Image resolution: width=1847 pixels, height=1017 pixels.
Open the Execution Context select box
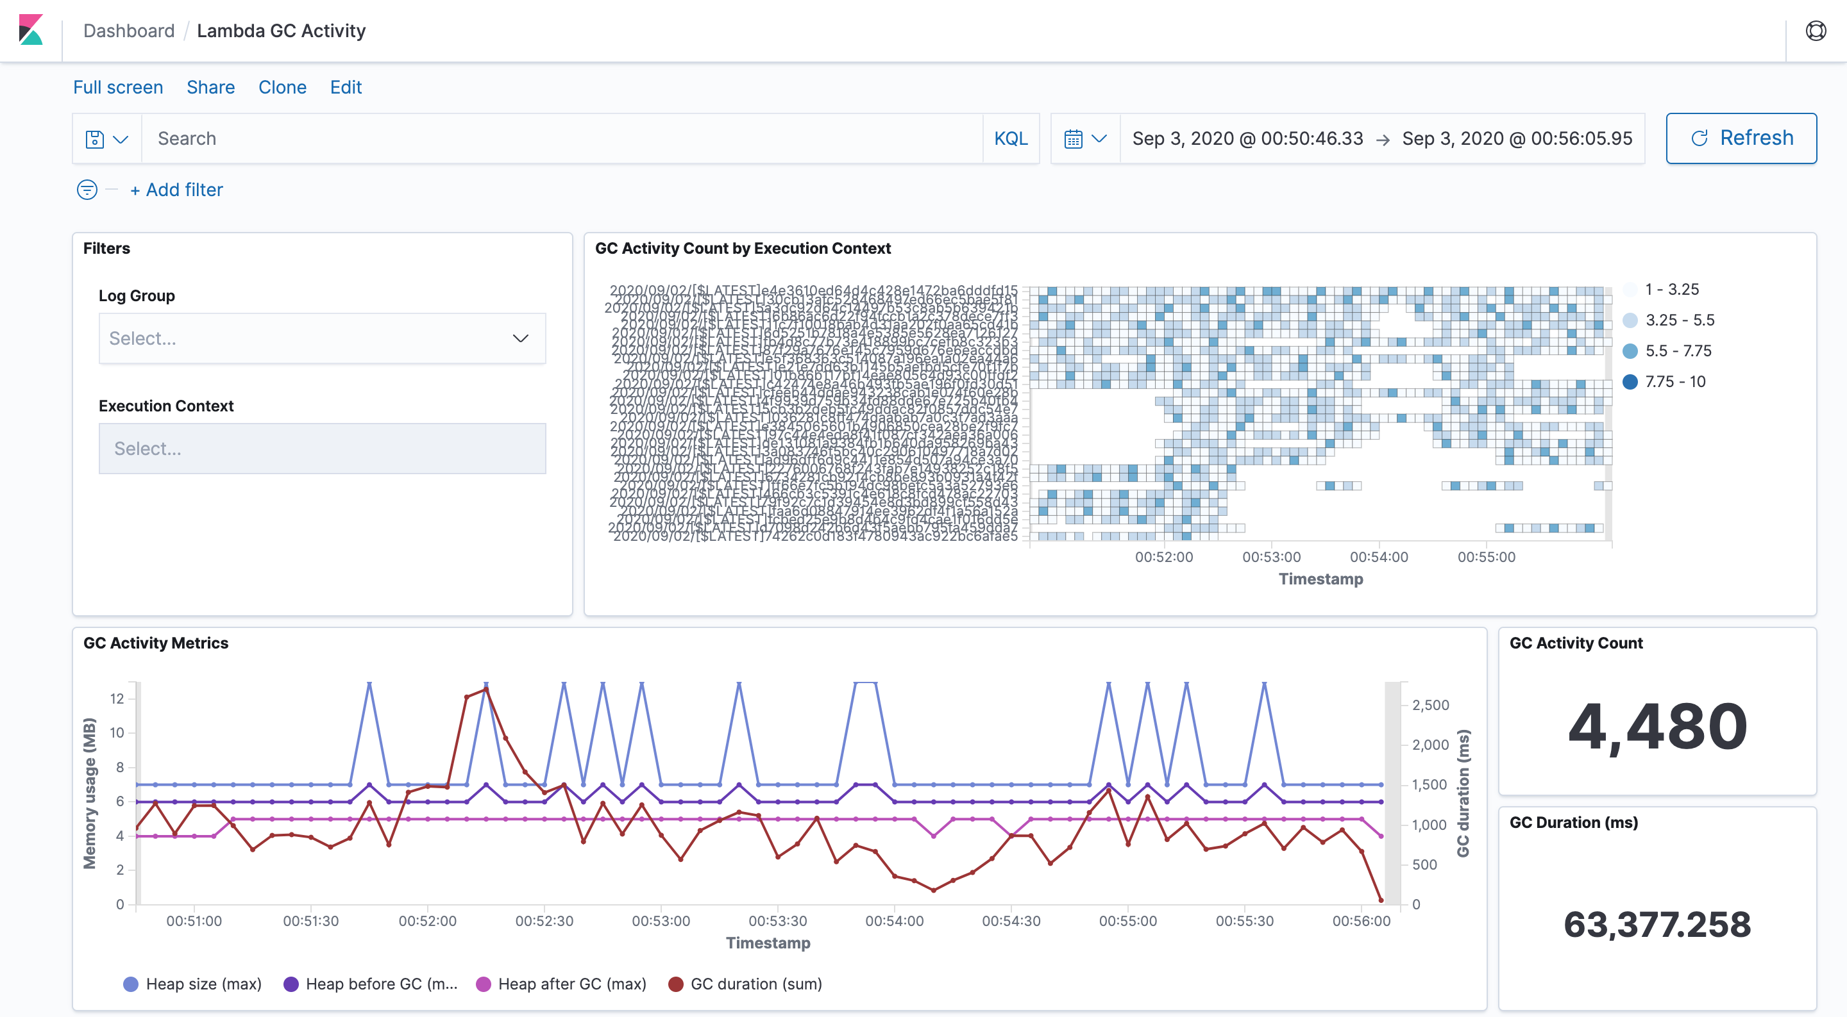[322, 449]
